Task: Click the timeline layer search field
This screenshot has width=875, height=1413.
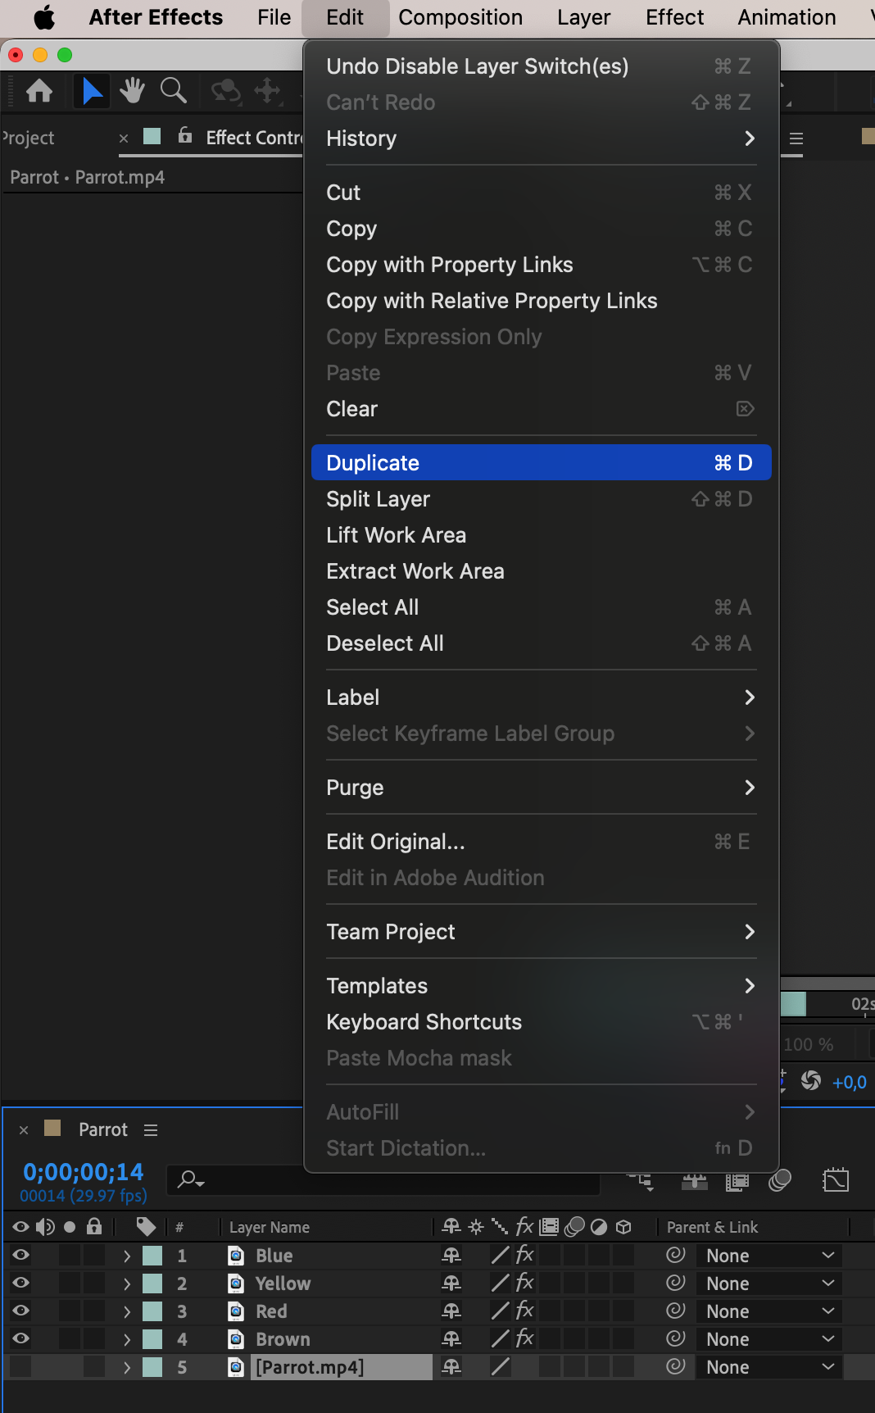Action: click(383, 1180)
